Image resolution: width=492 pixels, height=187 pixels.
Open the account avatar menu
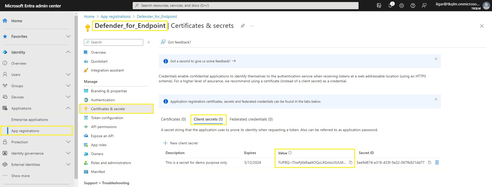(x=486, y=6)
